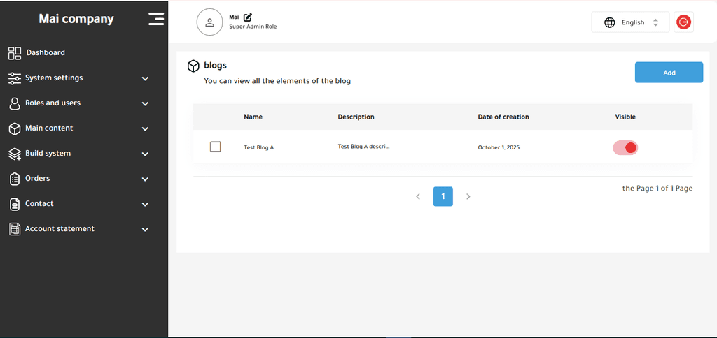Click the Dashboard grid icon
The image size is (717, 338).
pos(15,53)
